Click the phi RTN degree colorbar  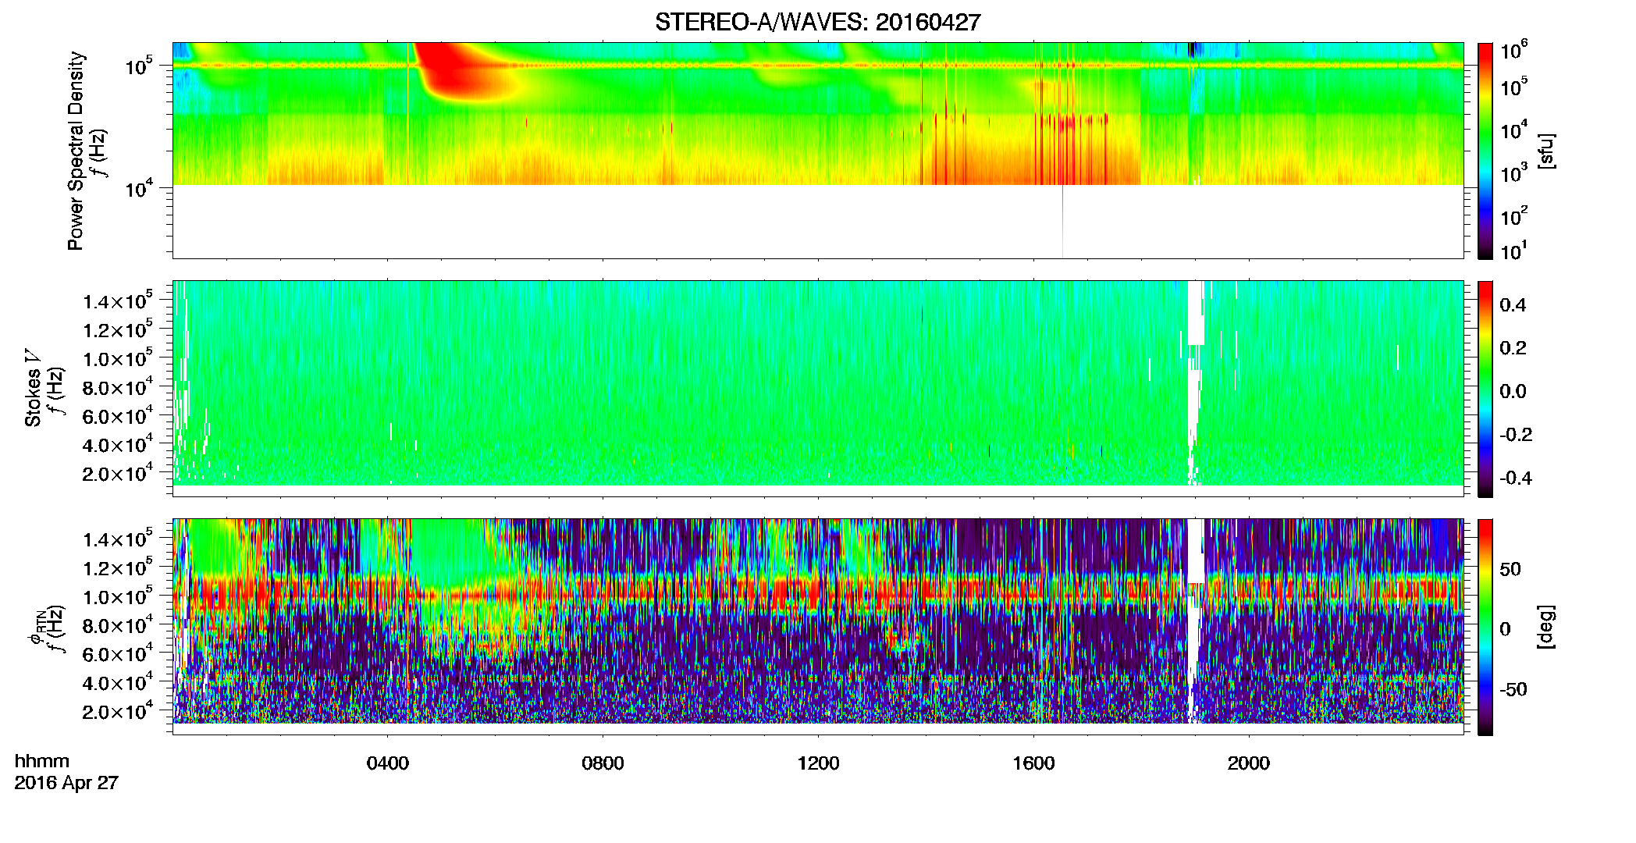tap(1485, 627)
